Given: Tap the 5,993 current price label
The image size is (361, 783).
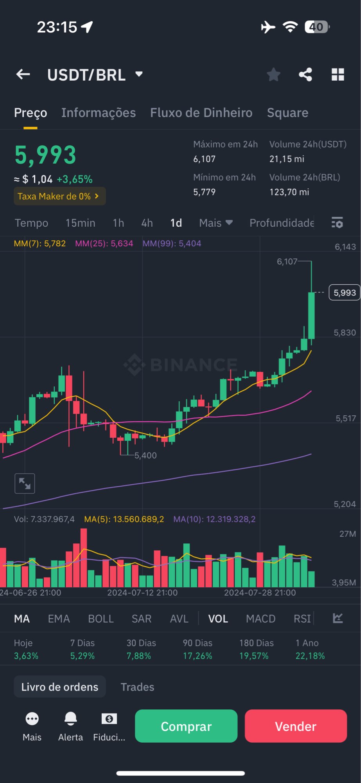Looking at the screenshot, I should pyautogui.click(x=345, y=293).
